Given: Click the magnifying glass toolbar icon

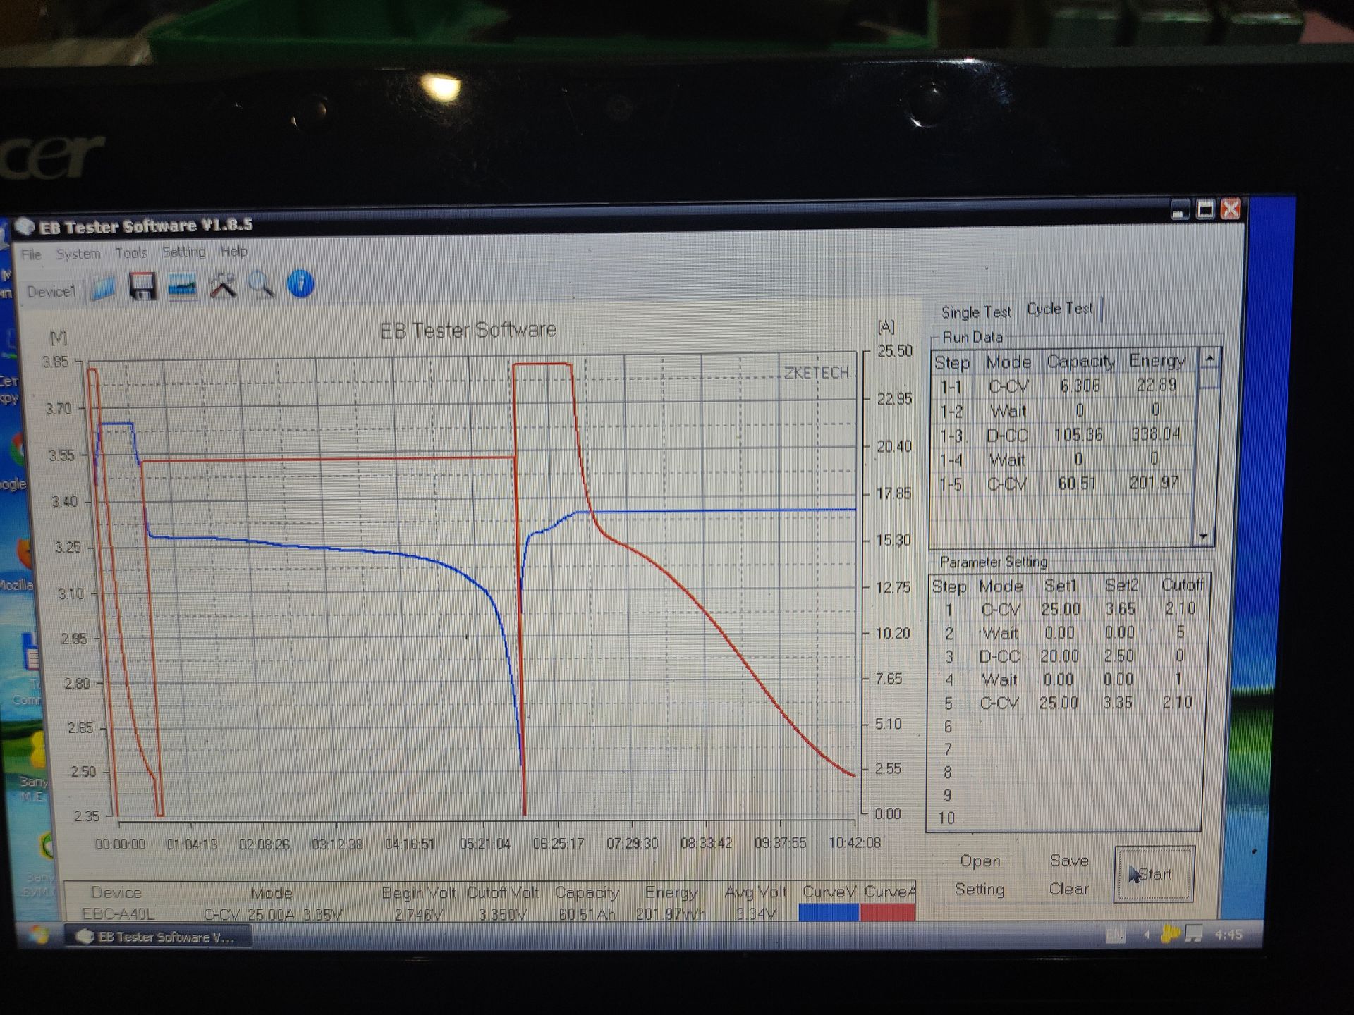Looking at the screenshot, I should [261, 285].
